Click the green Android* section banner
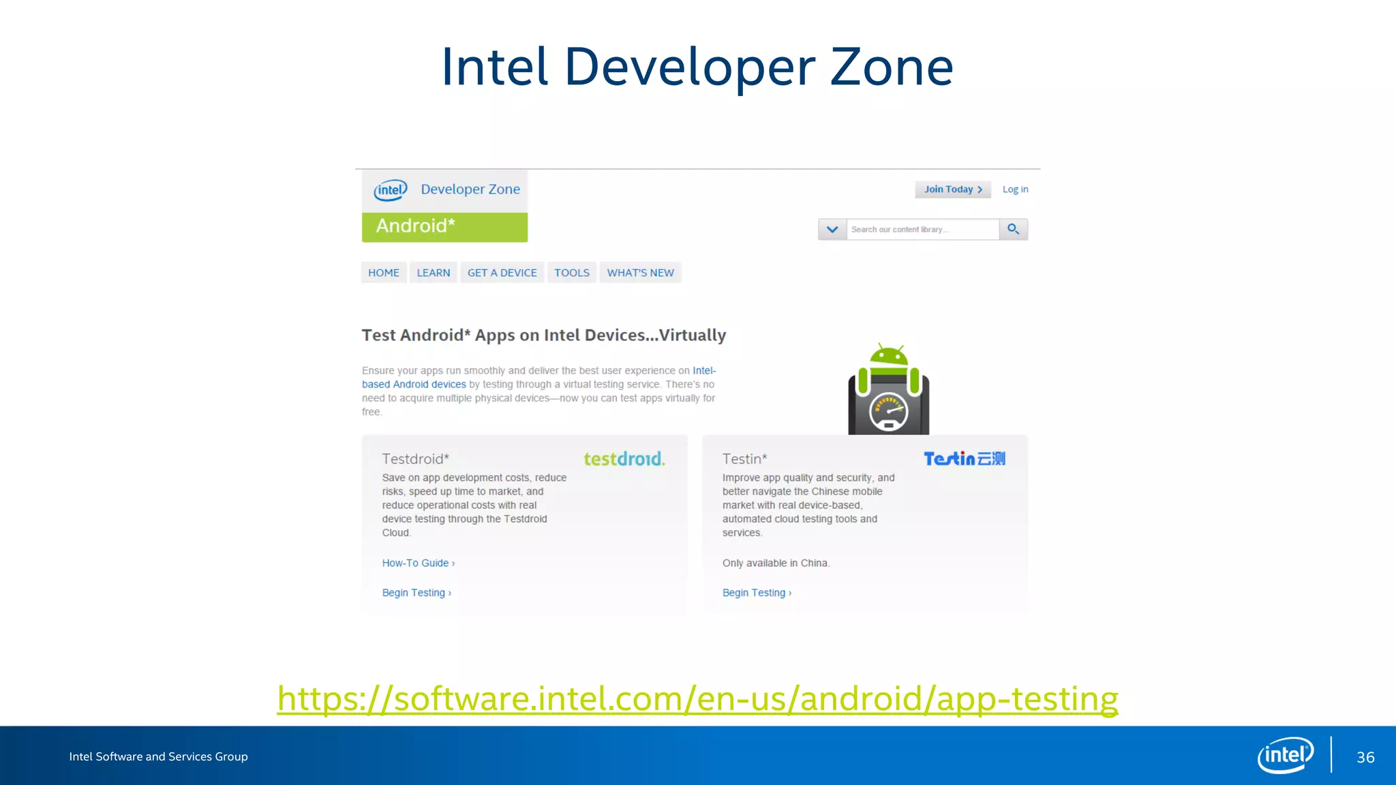The image size is (1396, 785). (x=444, y=227)
